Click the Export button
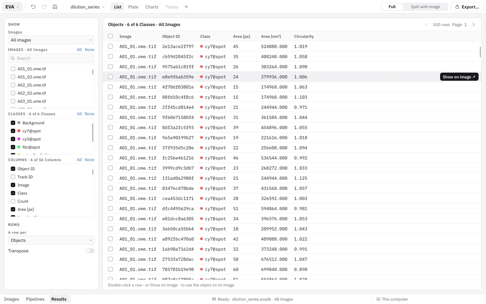This screenshot has height=304, width=486. [x=467, y=7]
